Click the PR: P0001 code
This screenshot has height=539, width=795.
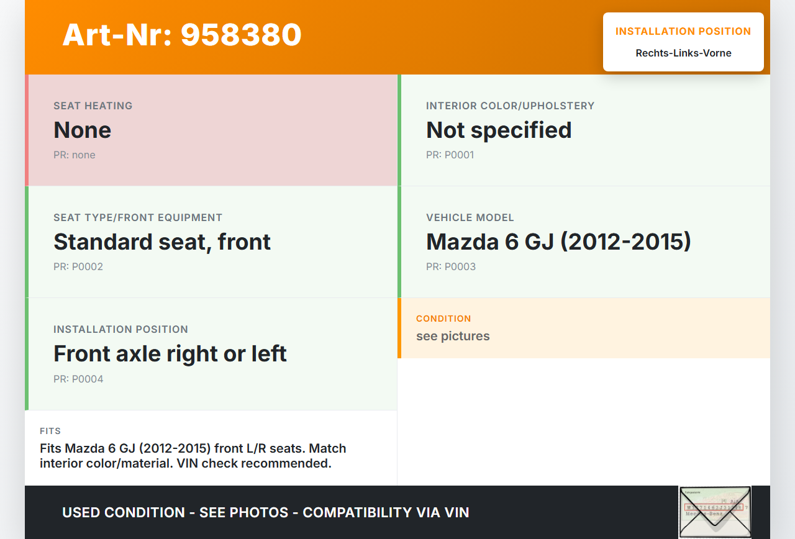click(450, 155)
